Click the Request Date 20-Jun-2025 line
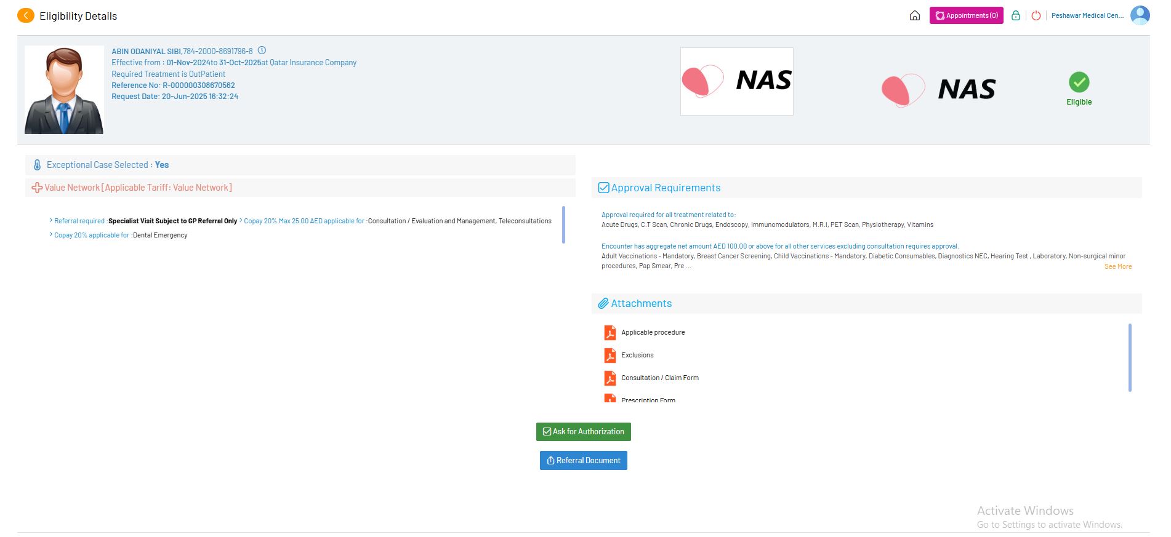Image resolution: width=1171 pixels, height=537 pixels. (x=175, y=97)
